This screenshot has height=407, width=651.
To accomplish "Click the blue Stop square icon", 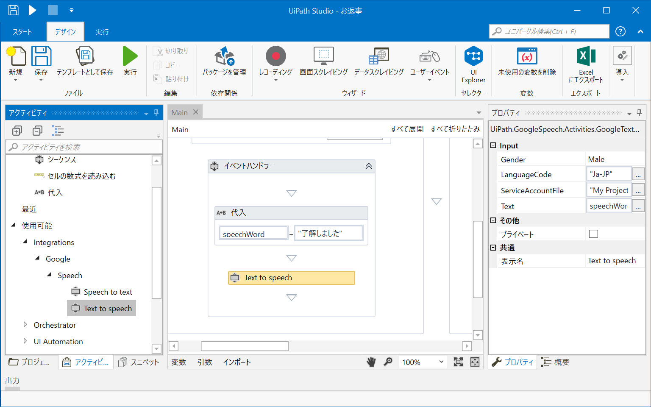I will tap(53, 10).
